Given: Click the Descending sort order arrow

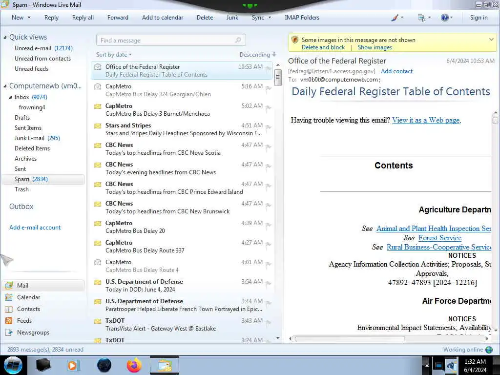Looking at the screenshot, I should pyautogui.click(x=274, y=55).
